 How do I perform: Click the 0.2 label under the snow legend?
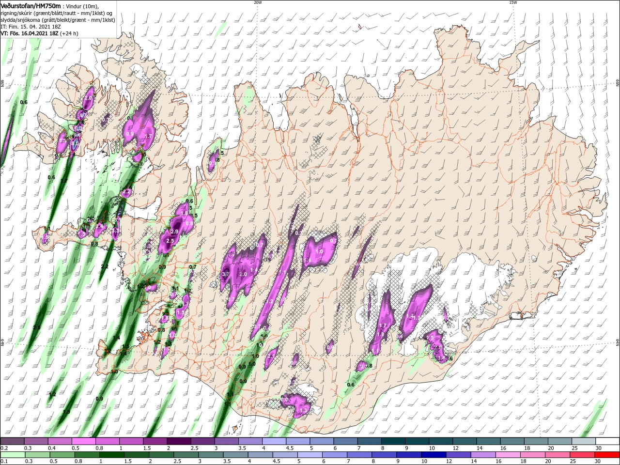pyautogui.click(x=4, y=448)
